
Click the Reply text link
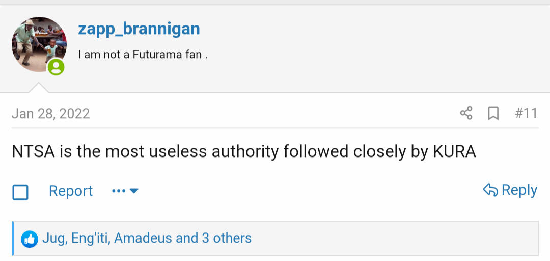pos(519,190)
